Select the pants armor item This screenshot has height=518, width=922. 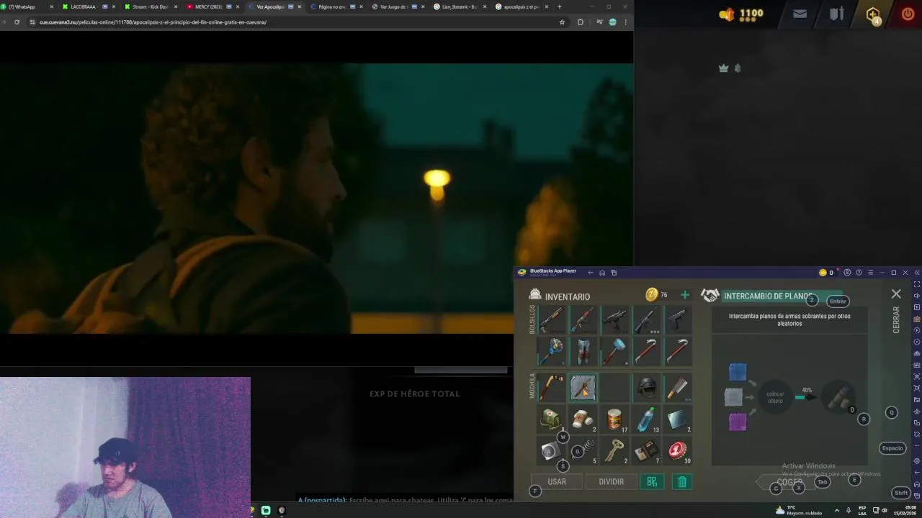coord(583,351)
